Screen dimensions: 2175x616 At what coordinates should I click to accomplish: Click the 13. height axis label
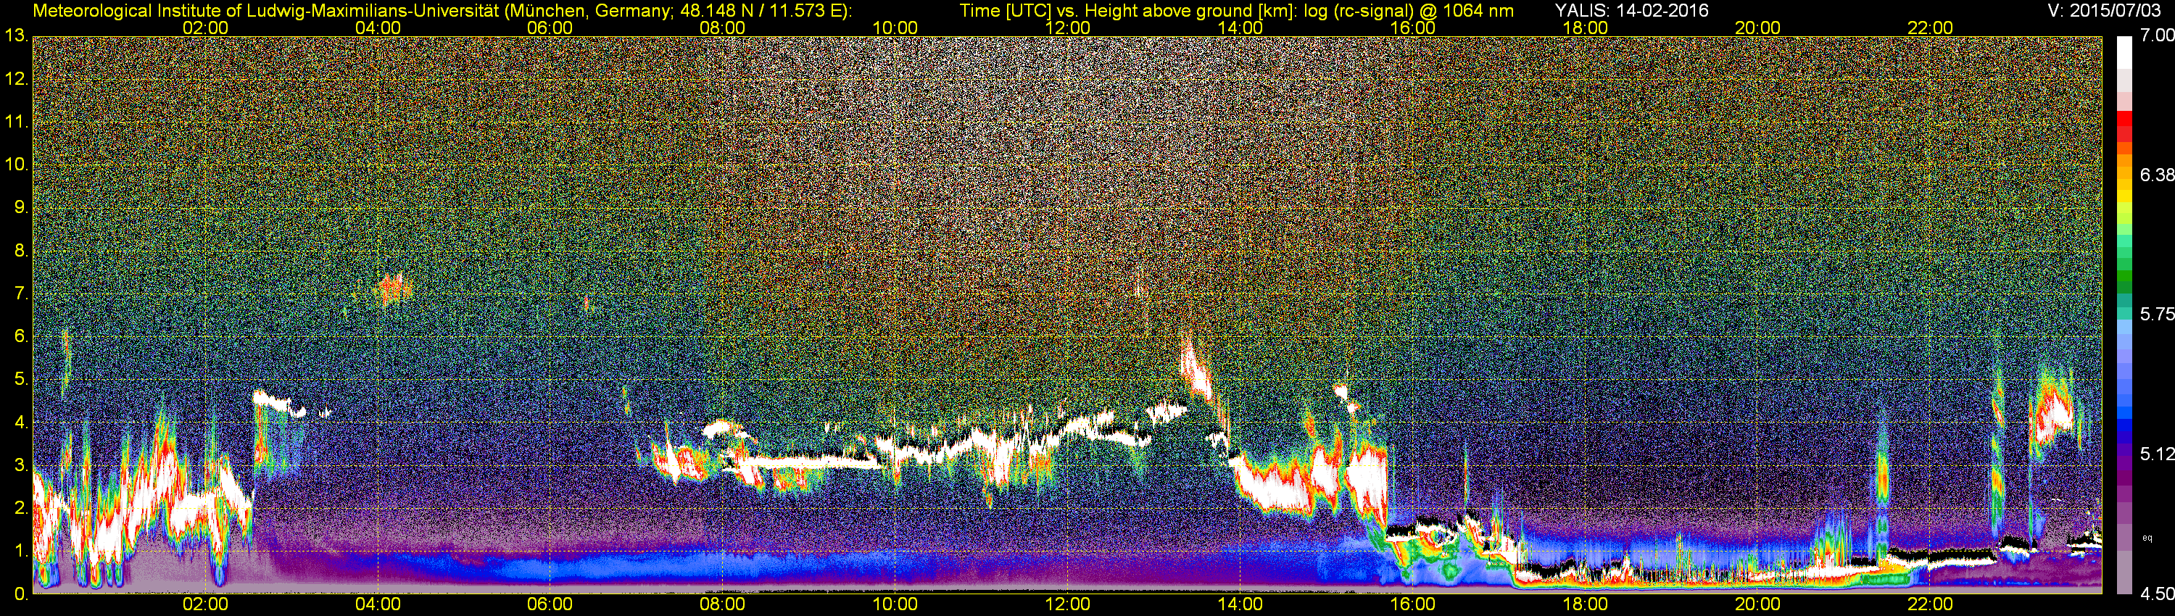[16, 36]
